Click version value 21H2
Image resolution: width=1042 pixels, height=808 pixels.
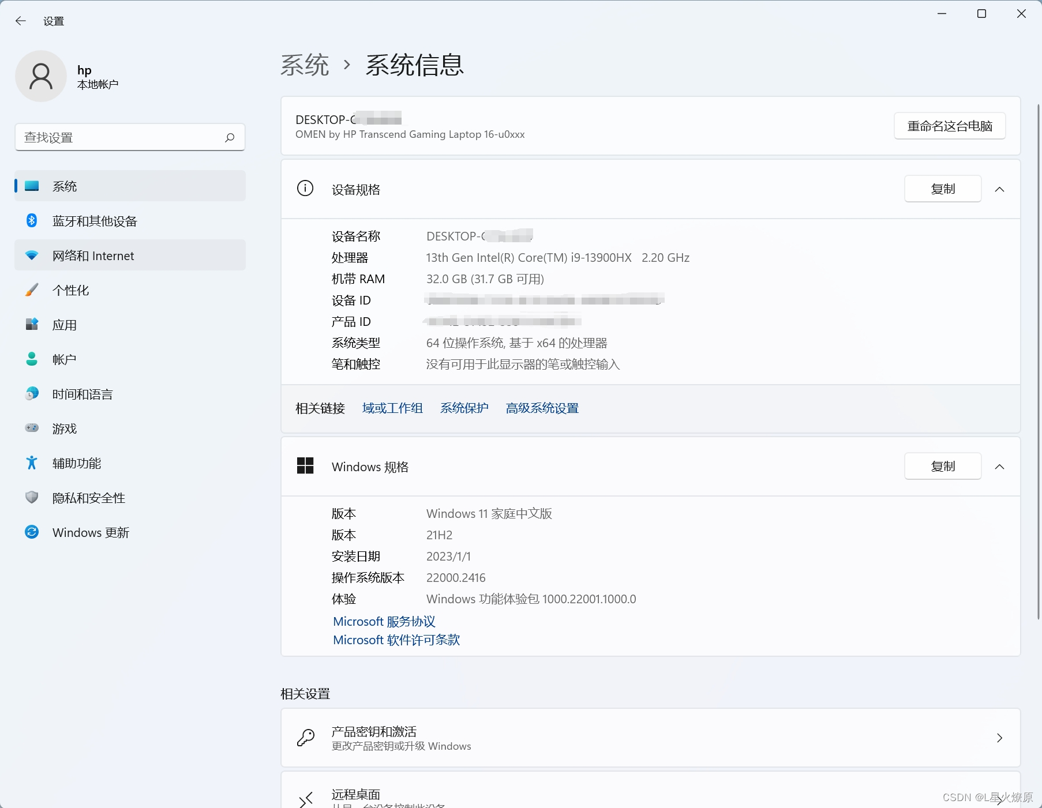coord(440,535)
